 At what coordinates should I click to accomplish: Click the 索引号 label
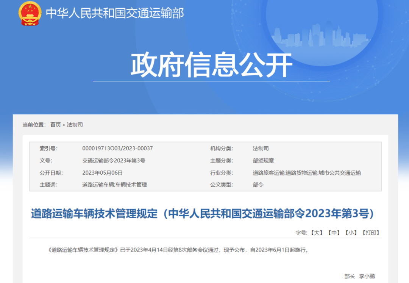coord(48,149)
